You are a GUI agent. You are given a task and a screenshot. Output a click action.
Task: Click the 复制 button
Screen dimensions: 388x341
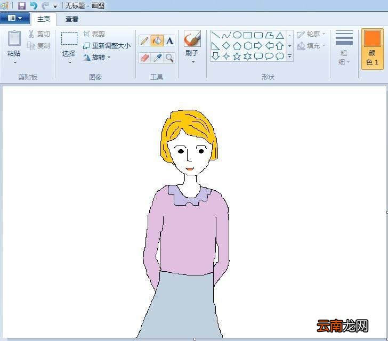[x=39, y=46]
